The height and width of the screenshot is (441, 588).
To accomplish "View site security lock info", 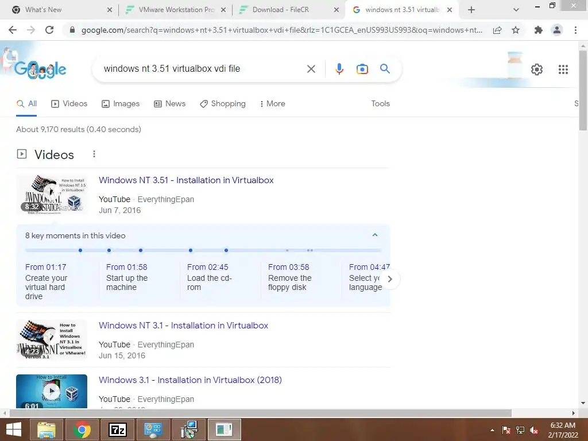I will 72,30.
